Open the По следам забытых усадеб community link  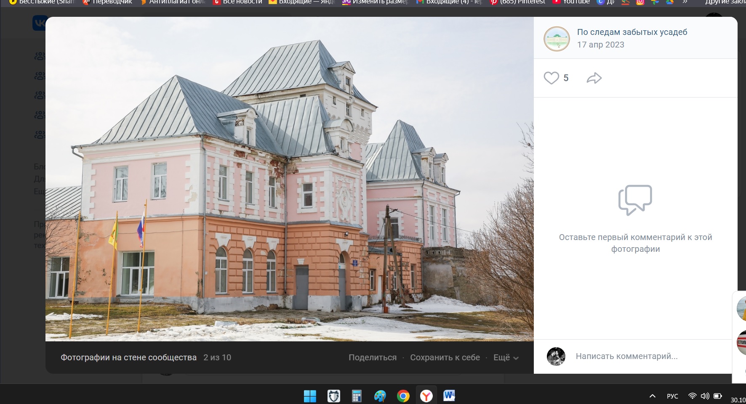click(632, 32)
